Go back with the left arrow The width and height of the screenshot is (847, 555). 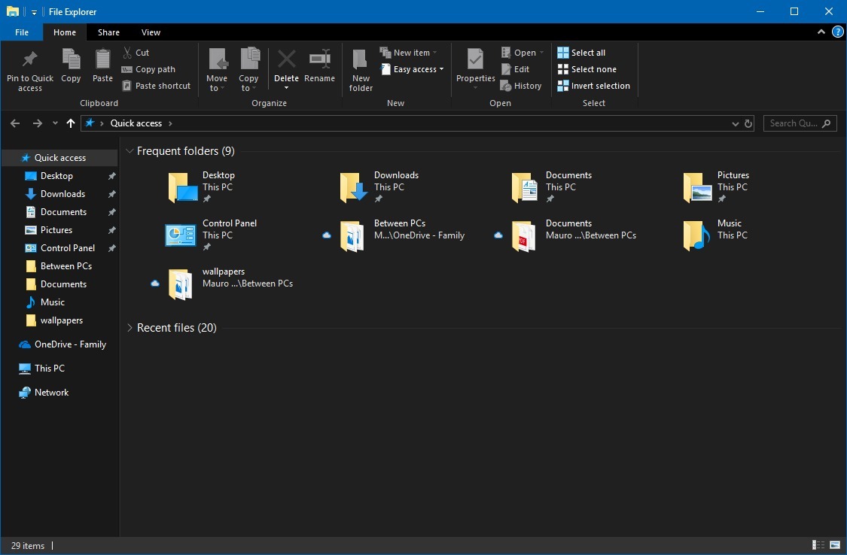click(x=15, y=123)
